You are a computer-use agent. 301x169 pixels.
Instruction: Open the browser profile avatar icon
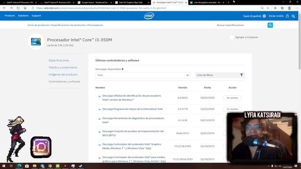click(x=289, y=8)
